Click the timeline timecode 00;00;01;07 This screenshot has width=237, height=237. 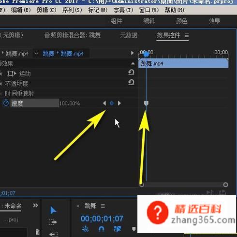point(102,219)
